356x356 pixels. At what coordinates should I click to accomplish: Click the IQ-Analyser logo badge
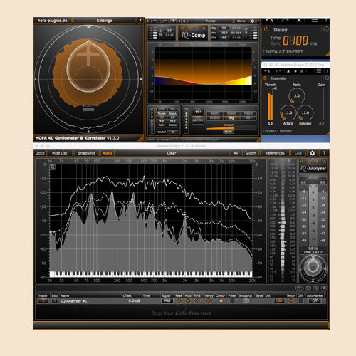[313, 166]
